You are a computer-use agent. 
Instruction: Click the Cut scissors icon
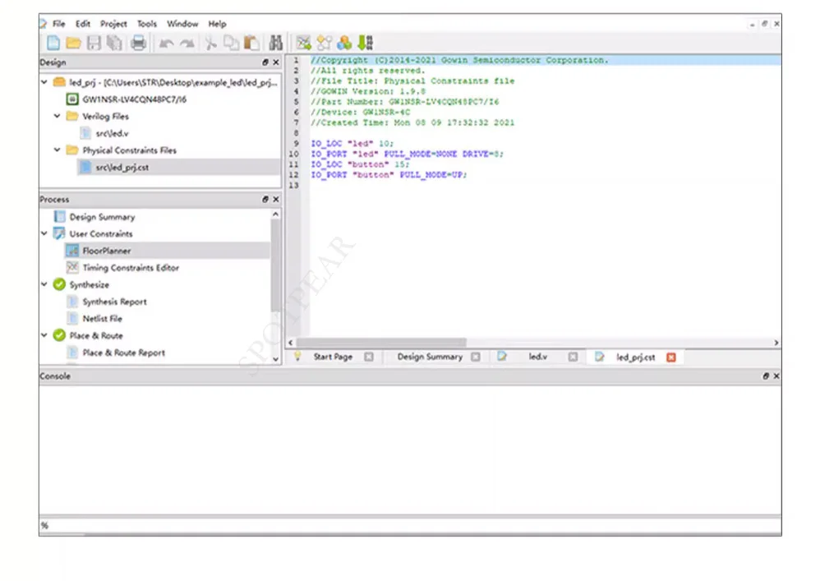(x=210, y=43)
